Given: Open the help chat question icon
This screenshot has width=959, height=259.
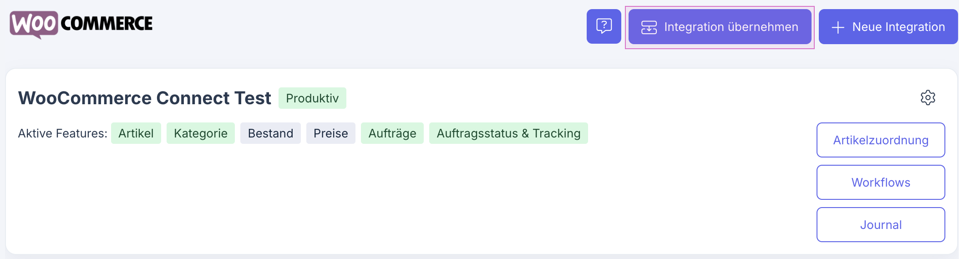Looking at the screenshot, I should click(x=604, y=26).
